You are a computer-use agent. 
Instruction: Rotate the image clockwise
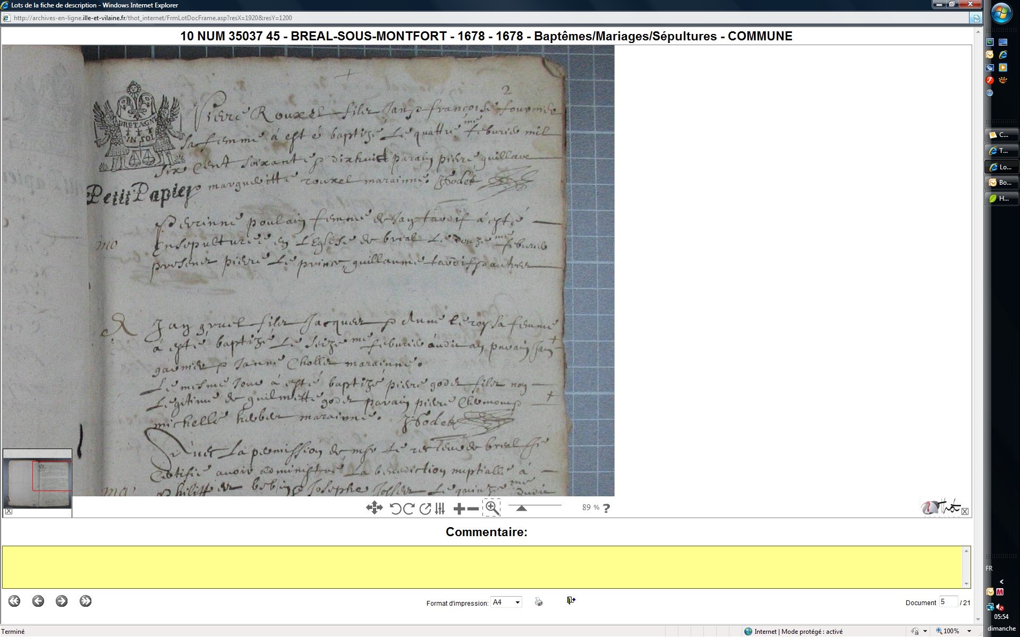[x=409, y=509]
